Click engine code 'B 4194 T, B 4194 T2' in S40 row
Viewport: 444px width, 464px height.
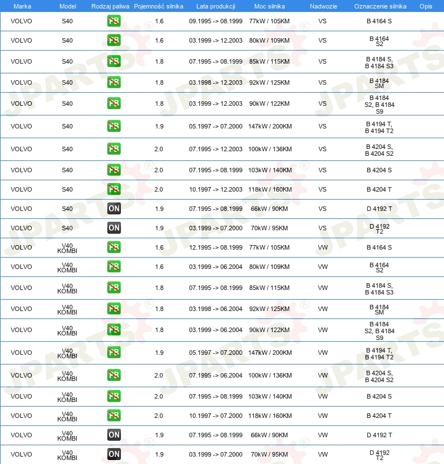pyautogui.click(x=379, y=127)
